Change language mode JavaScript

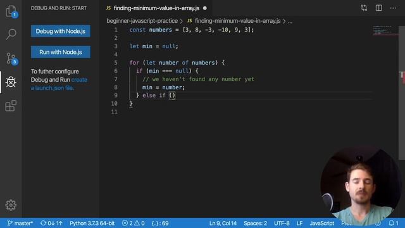pyautogui.click(x=322, y=223)
